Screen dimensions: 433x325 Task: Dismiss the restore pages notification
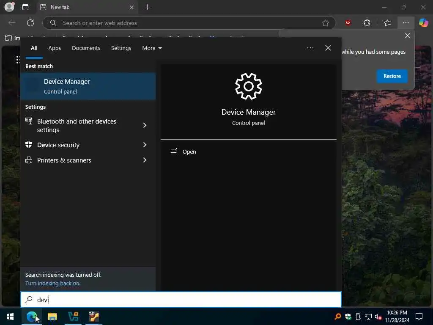(407, 36)
